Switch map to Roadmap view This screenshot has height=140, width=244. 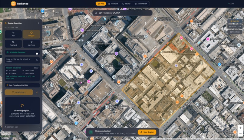pyautogui.click(x=235, y=32)
